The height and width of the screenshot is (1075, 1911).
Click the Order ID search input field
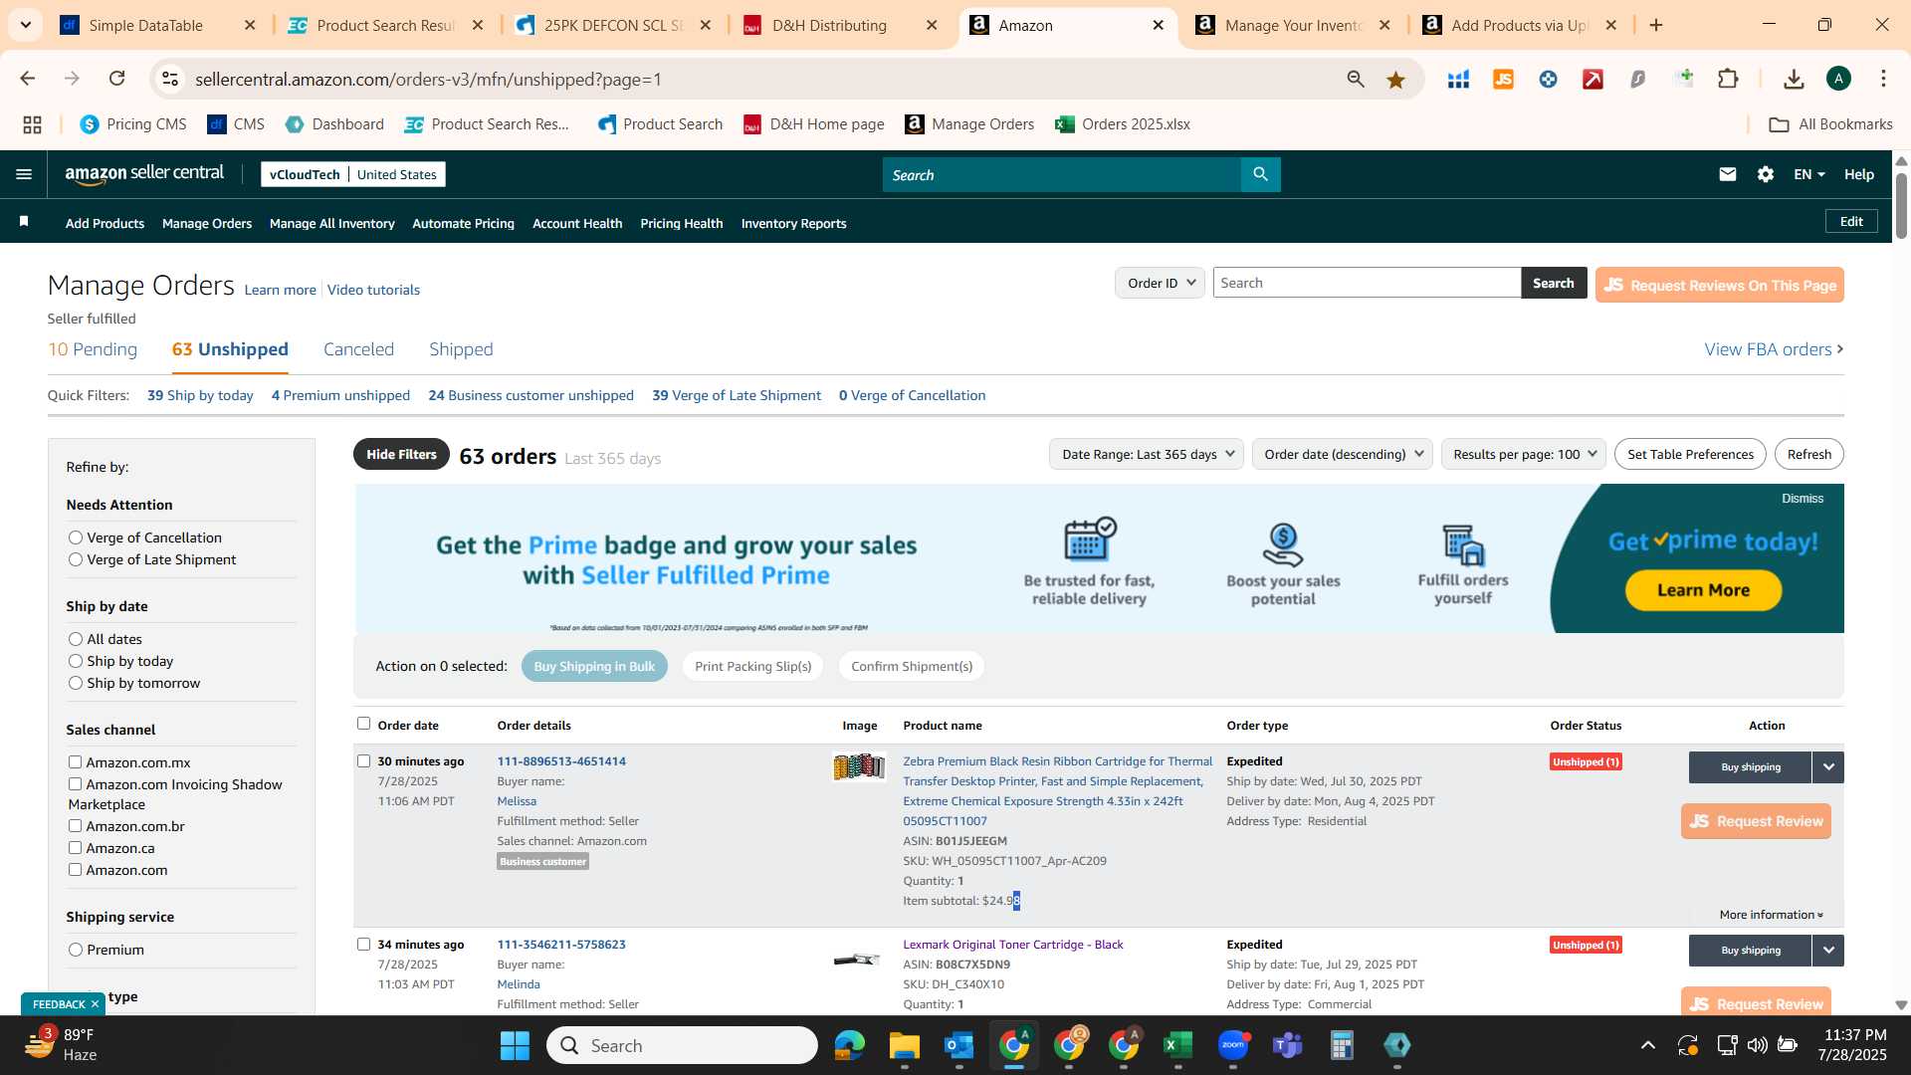(x=1367, y=283)
